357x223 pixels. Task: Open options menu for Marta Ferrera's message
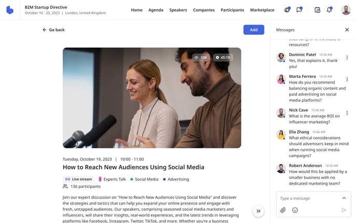click(347, 79)
